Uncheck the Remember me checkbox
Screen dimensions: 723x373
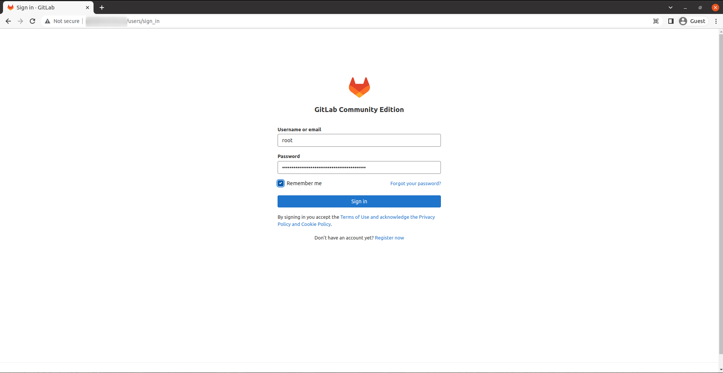281,183
